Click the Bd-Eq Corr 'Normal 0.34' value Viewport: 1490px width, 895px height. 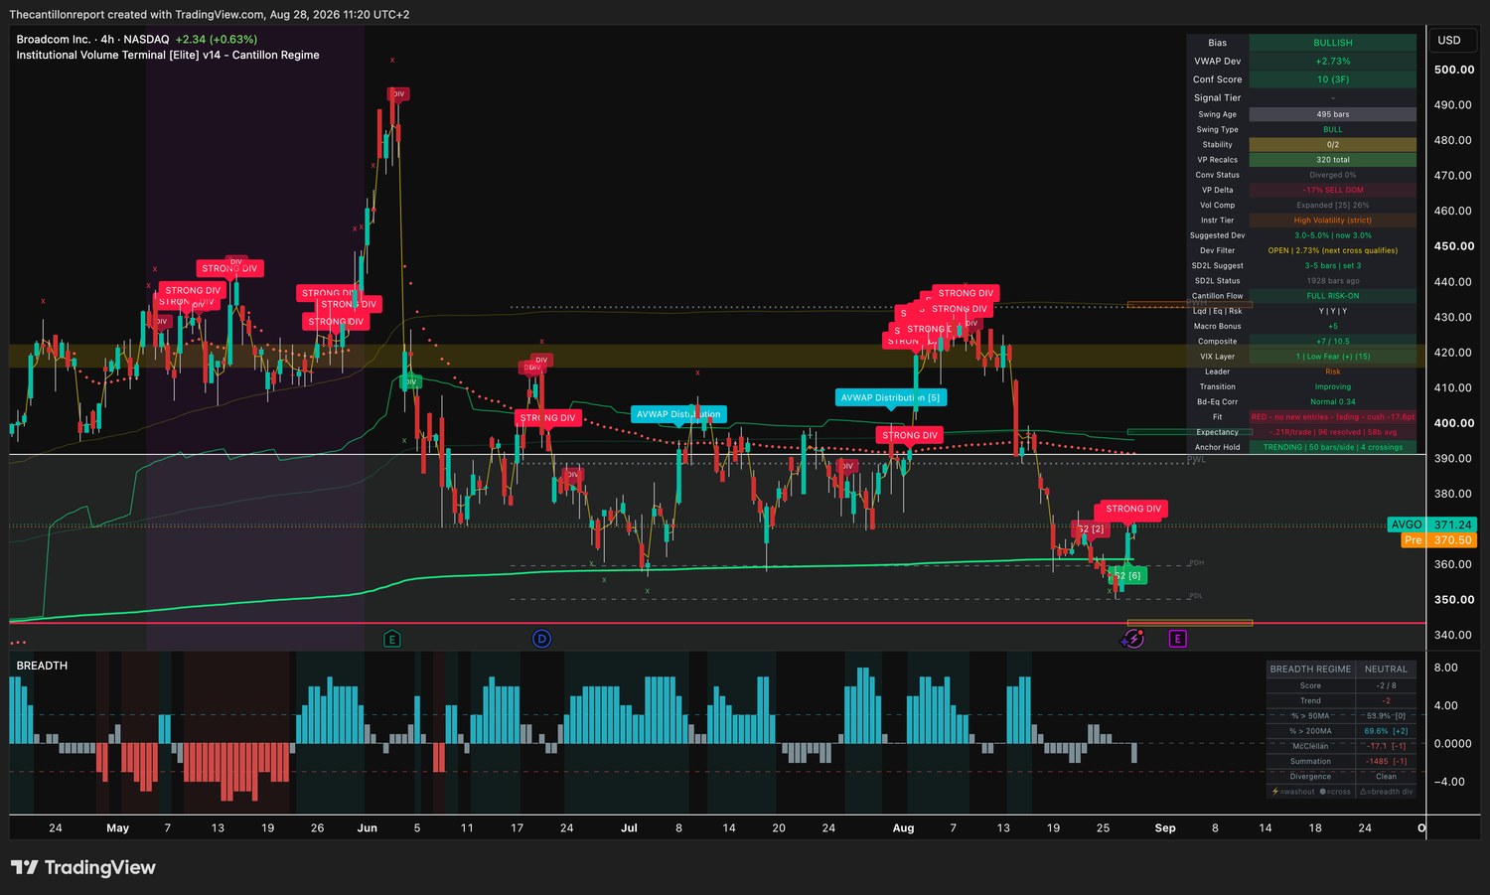1332,402
